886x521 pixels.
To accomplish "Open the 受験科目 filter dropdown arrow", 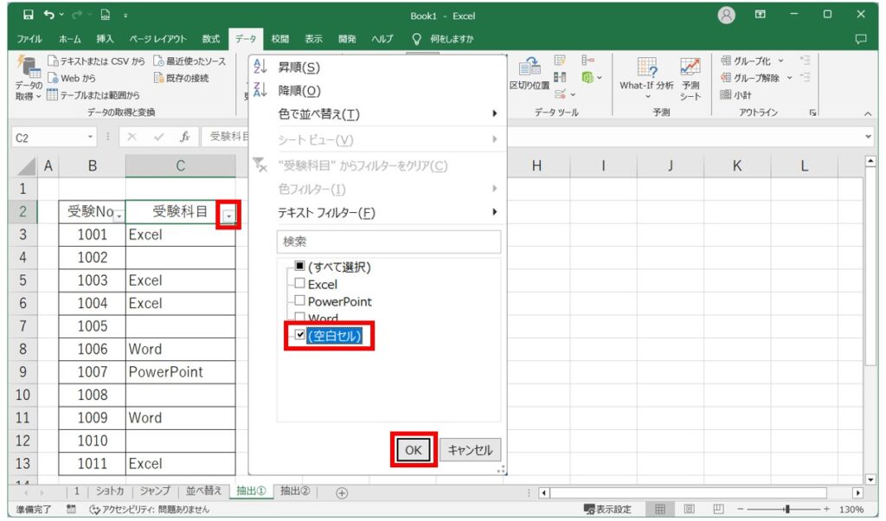I will (227, 216).
